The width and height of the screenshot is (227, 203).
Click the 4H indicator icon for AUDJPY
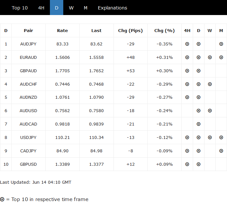pyautogui.click(x=187, y=44)
